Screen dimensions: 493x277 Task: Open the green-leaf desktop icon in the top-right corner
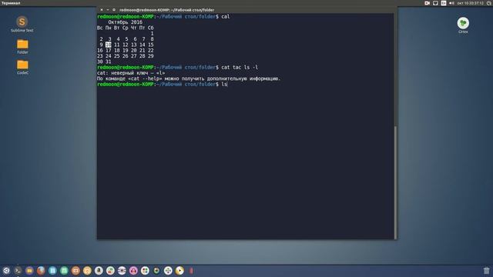pos(463,25)
